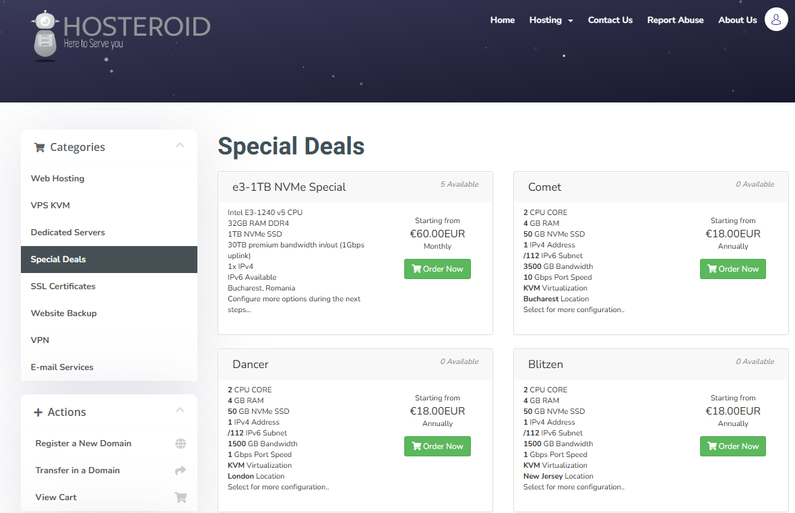Click the Actions plus icon

click(x=38, y=412)
